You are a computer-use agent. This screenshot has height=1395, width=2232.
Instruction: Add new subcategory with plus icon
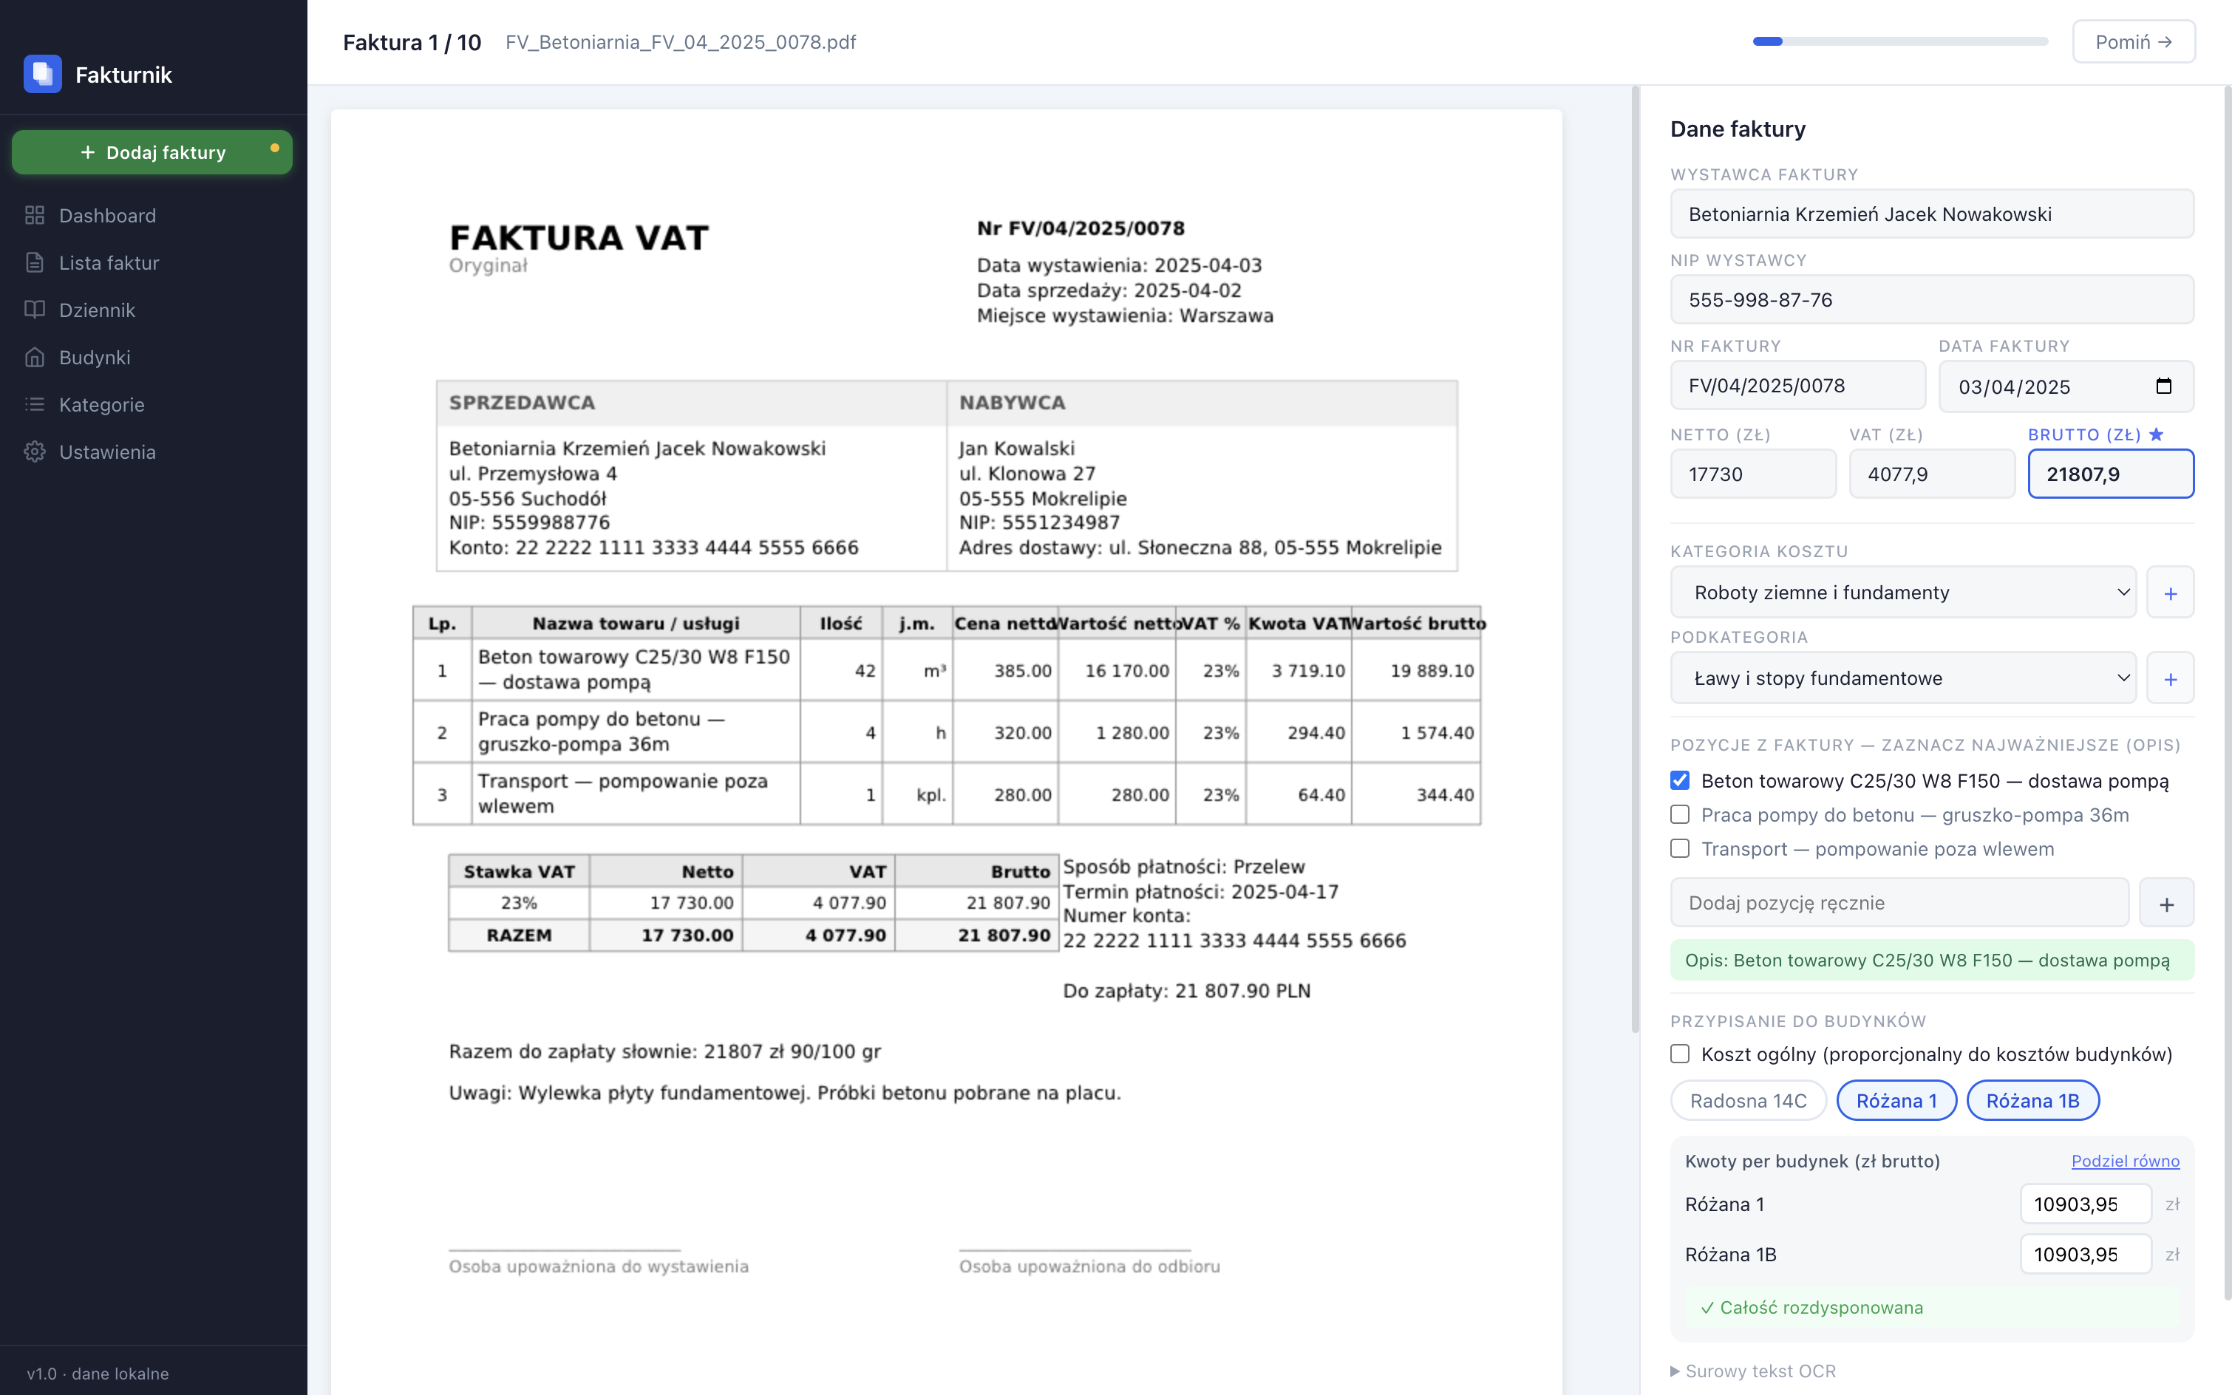pyautogui.click(x=2170, y=678)
